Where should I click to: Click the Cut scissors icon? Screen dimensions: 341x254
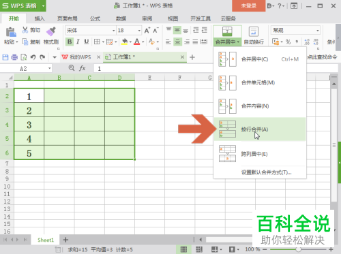[x=25, y=30]
